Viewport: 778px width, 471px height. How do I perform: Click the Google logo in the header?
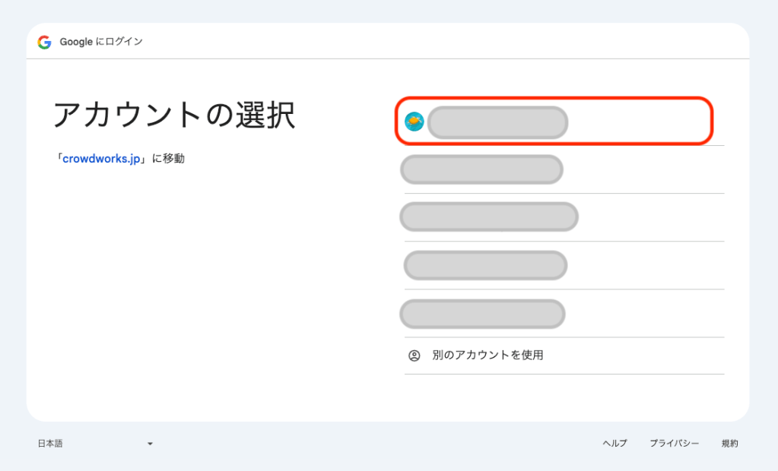coord(44,42)
